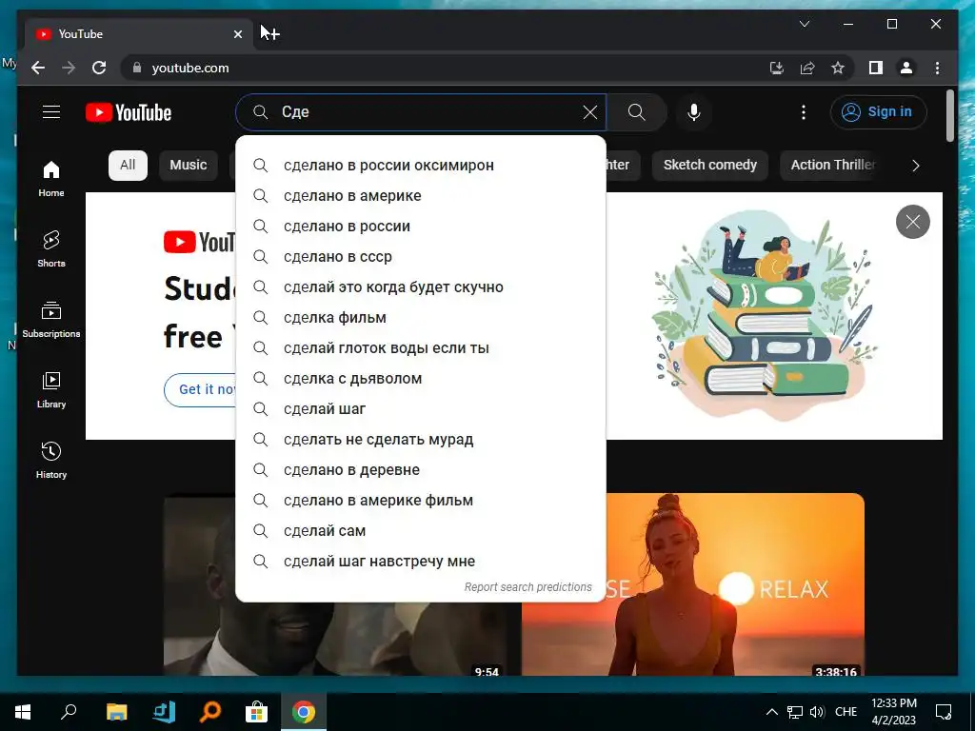This screenshot has width=975, height=731.
Task: Open a new tab with the plus button
Action: [x=272, y=33]
